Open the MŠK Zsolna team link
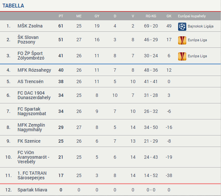The width and height of the screenshot is (221, 196). pyautogui.click(x=30, y=26)
